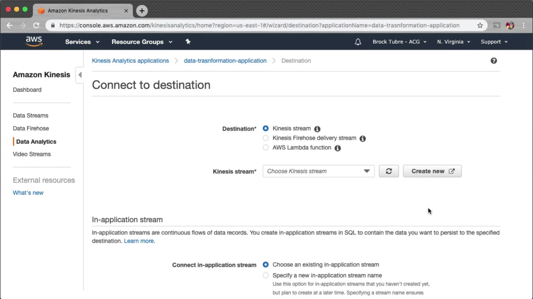Select AWS Lambda function destination
Viewport: 533px width, 299px height.
pyautogui.click(x=266, y=148)
